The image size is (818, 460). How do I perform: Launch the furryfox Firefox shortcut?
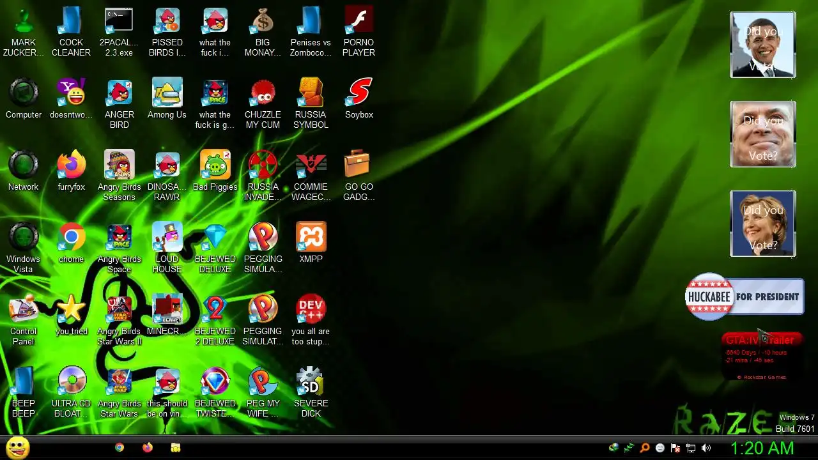(71, 171)
